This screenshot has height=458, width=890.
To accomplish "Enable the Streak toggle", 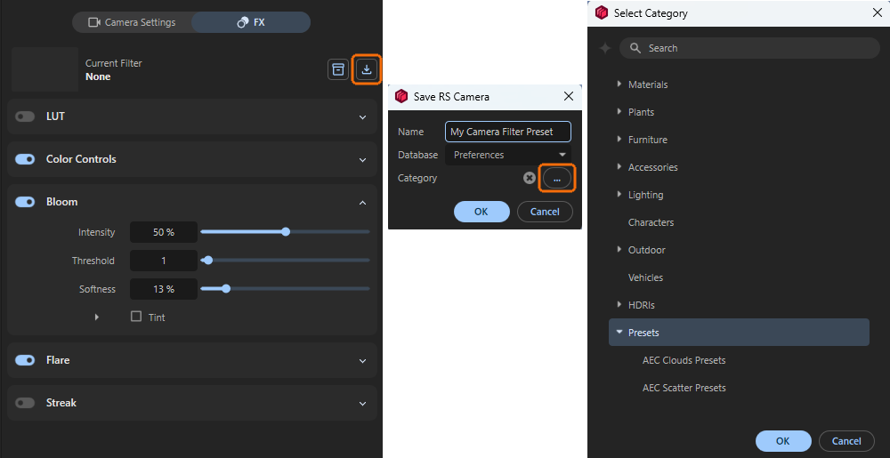I will pyautogui.click(x=25, y=403).
